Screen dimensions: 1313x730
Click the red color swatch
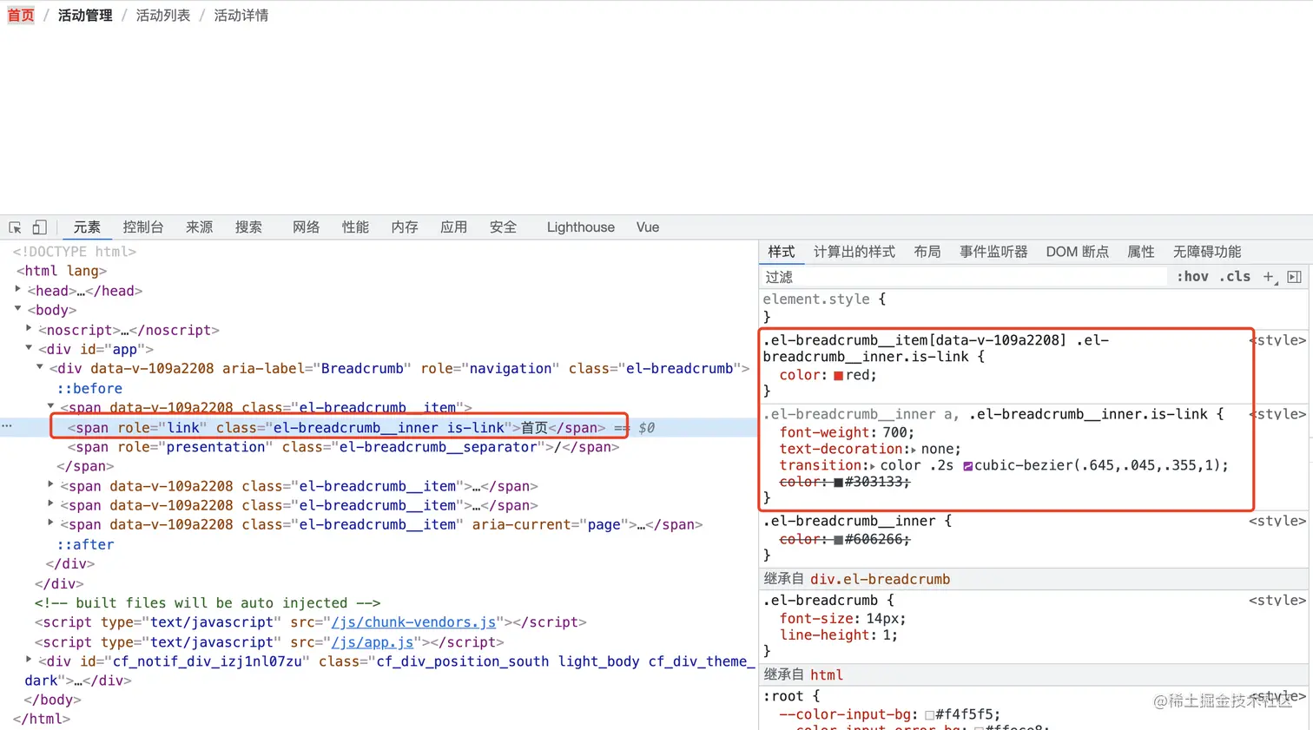coord(838,376)
